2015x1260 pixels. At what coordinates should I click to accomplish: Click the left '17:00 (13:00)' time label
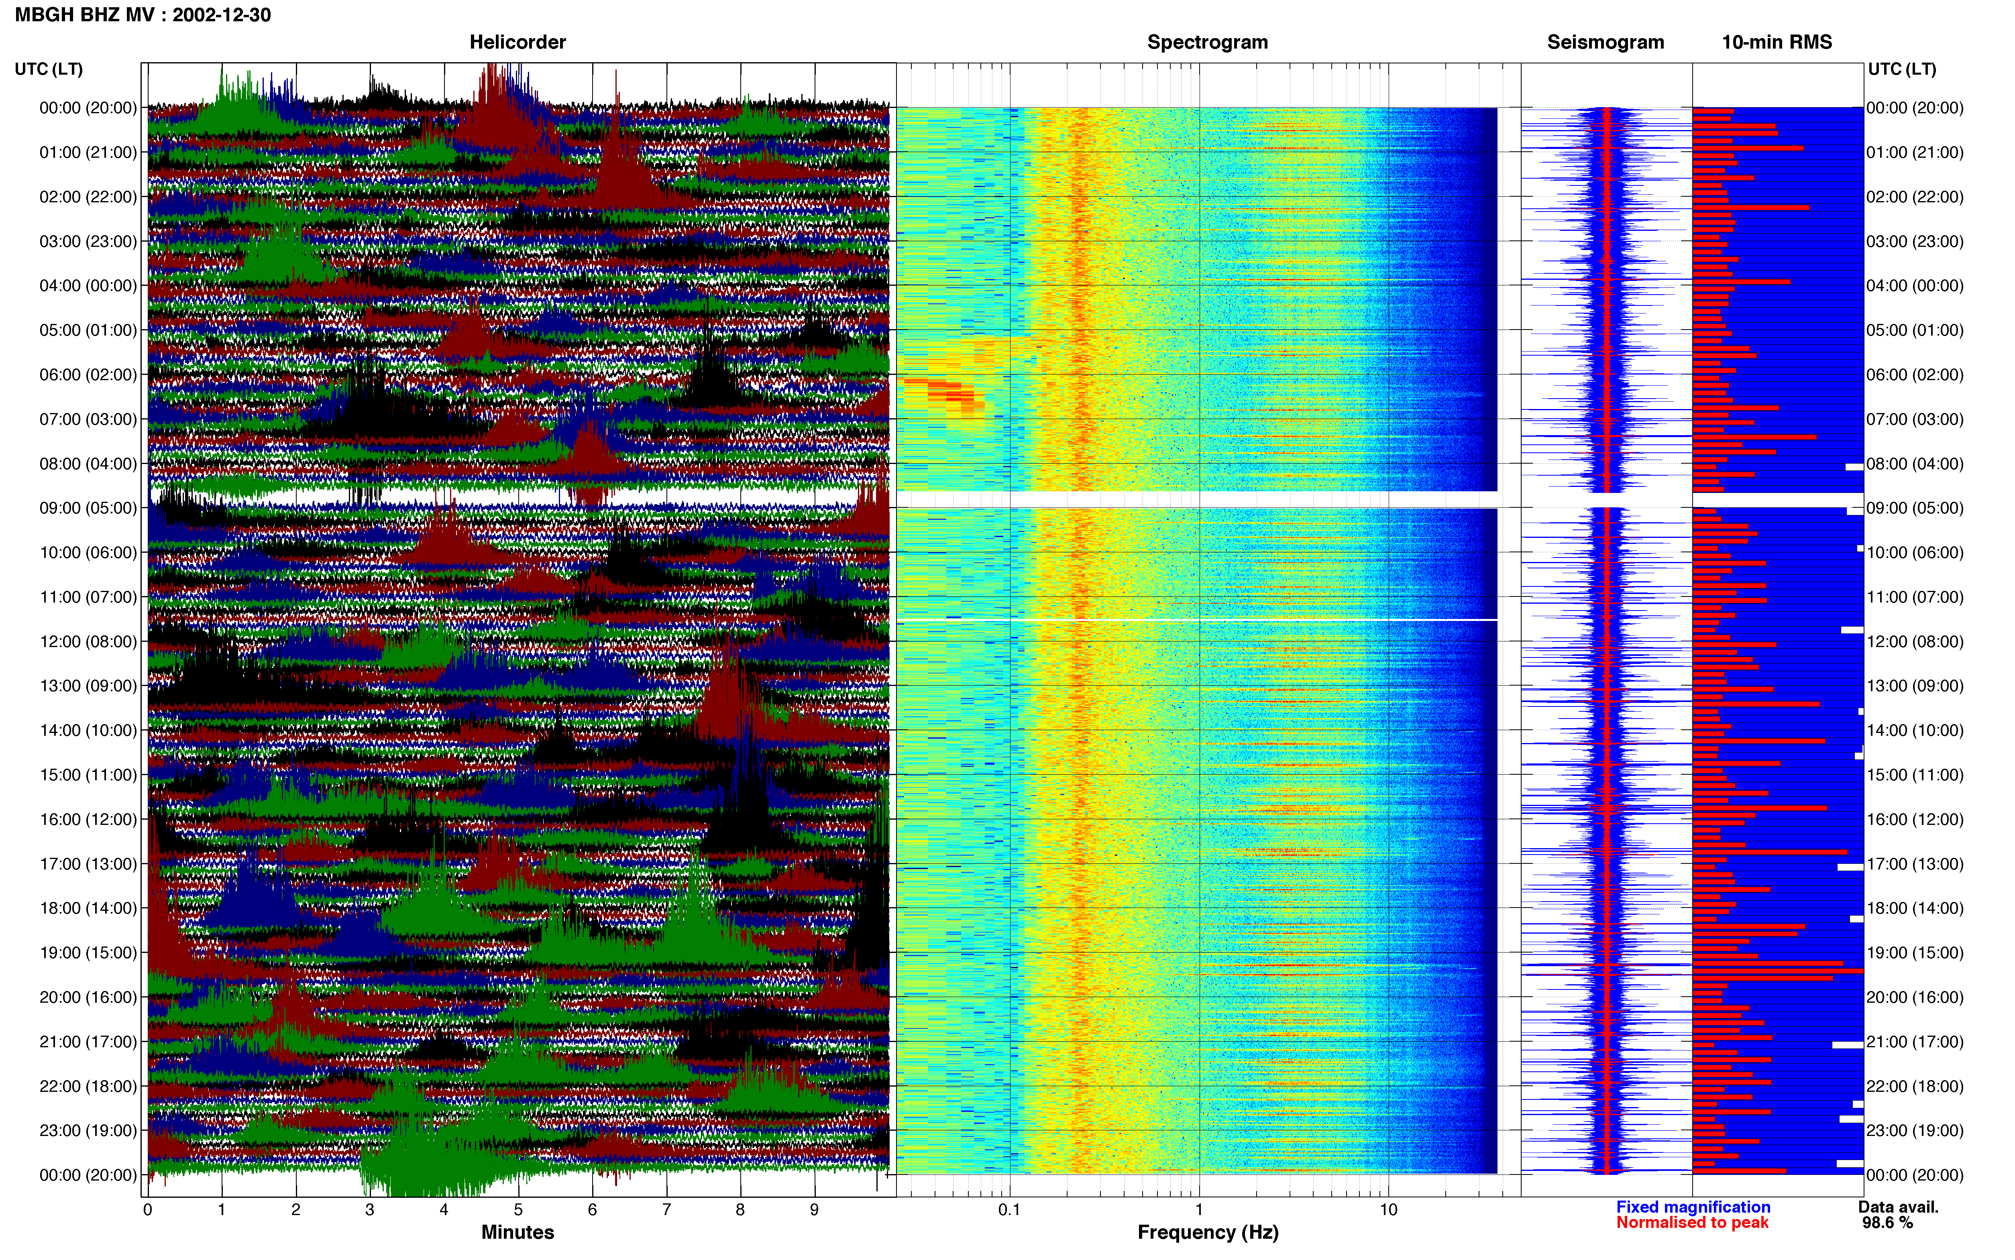(x=88, y=863)
